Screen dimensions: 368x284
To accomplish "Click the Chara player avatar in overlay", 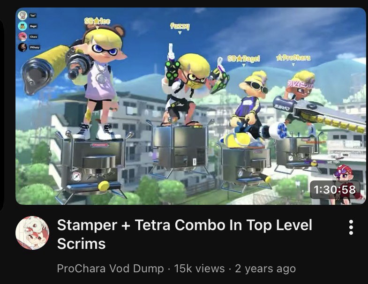I will pos(23,37).
